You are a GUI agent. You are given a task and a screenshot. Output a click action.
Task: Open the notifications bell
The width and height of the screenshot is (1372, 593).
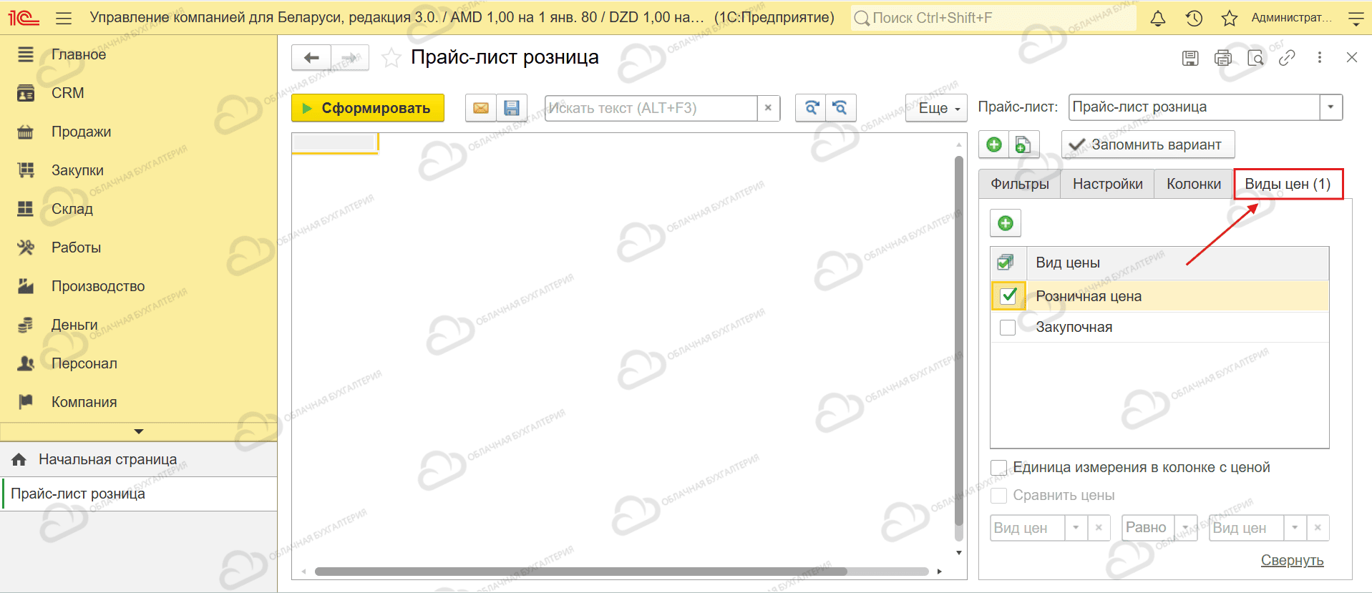pos(1157,19)
